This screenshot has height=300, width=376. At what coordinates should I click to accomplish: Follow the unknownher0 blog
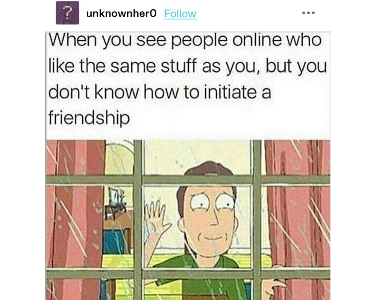point(180,14)
